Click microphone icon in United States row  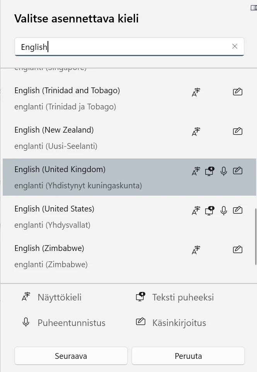tap(224, 210)
